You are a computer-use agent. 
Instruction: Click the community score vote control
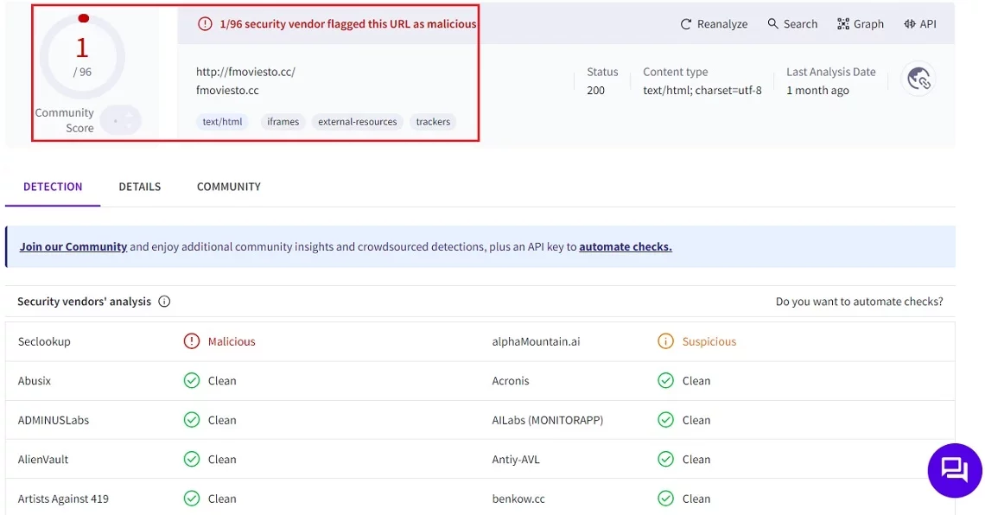point(121,121)
